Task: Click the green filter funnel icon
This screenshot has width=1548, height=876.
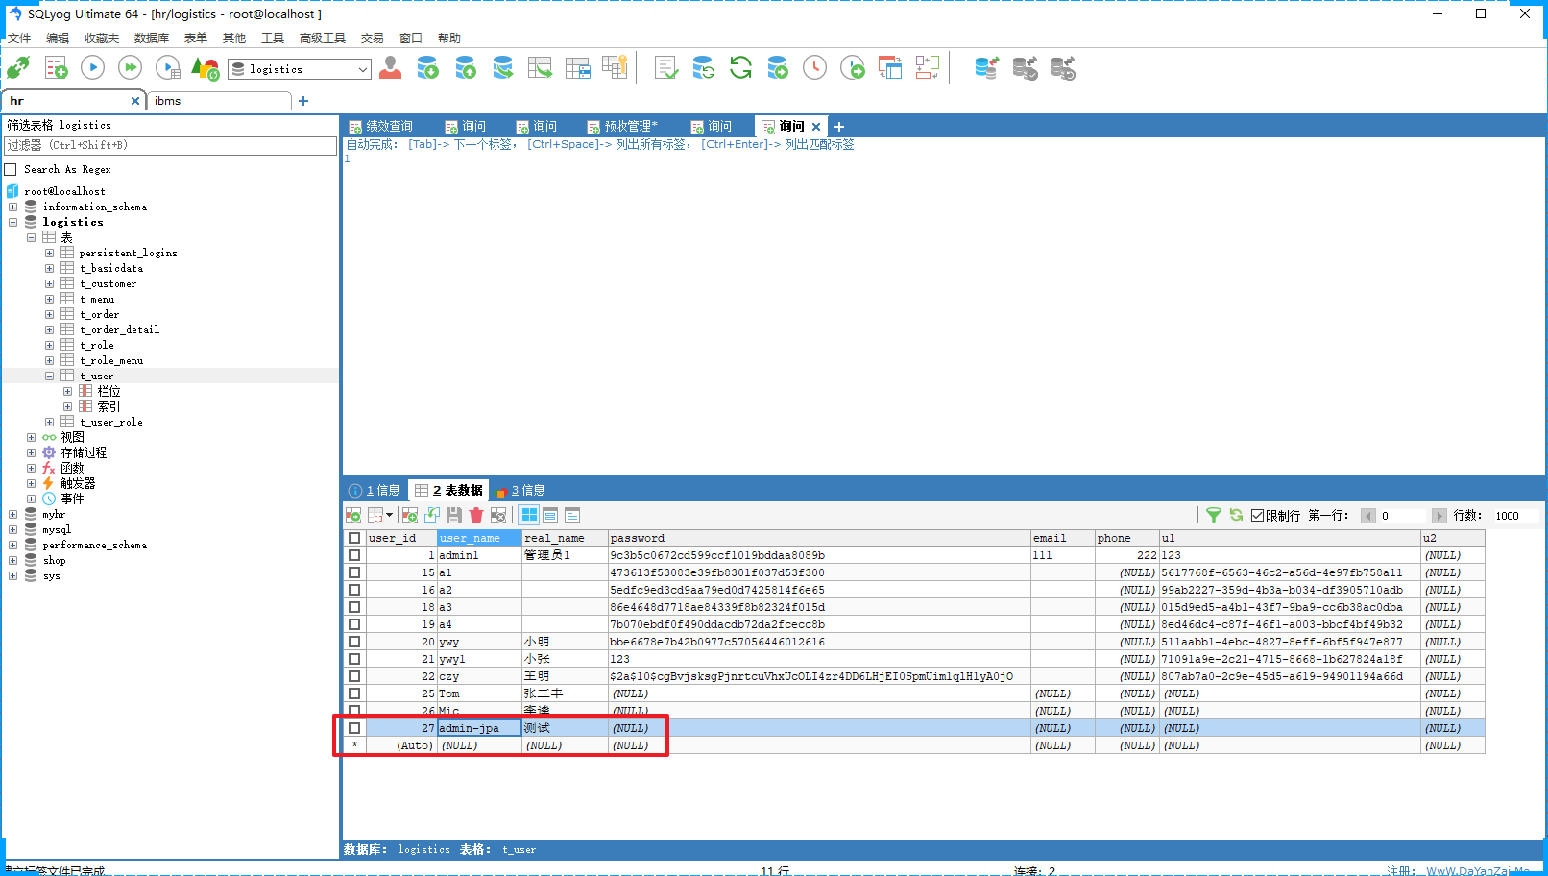Action: point(1214,515)
